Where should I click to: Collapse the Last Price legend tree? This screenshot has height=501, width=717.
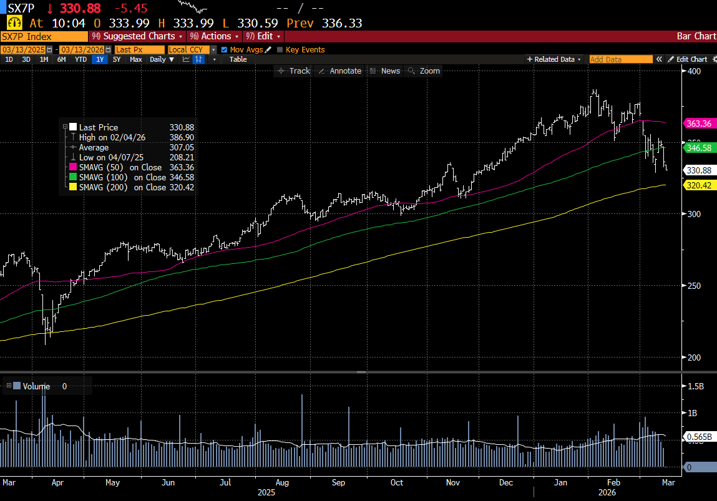point(66,127)
